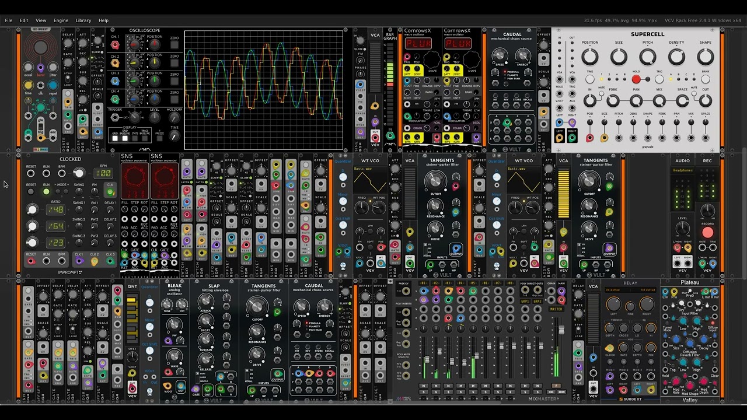Viewport: 747px width, 420px height.
Task: Mute MixMaster track -01-
Action: point(423,386)
